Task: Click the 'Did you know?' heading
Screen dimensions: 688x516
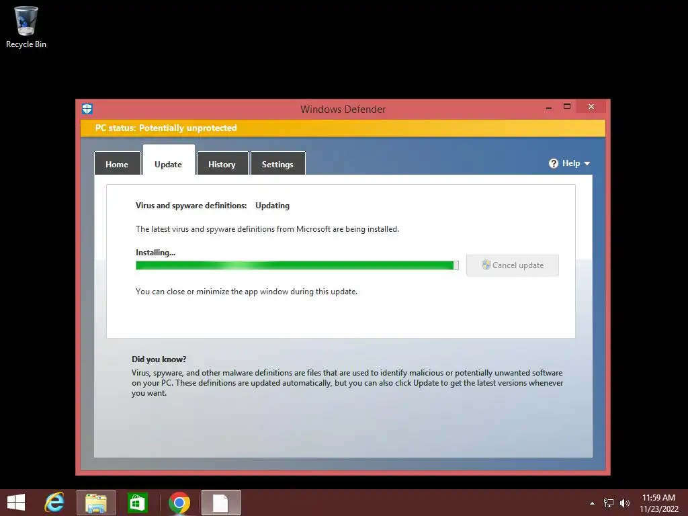Action: [x=159, y=359]
